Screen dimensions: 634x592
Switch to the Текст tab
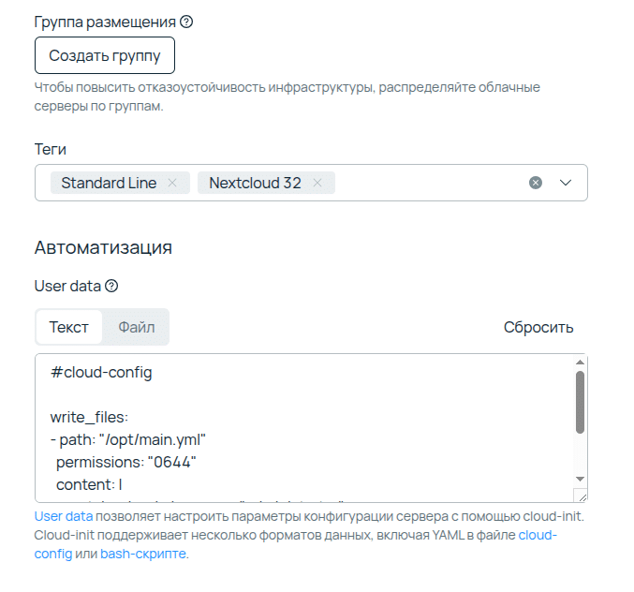tap(69, 327)
